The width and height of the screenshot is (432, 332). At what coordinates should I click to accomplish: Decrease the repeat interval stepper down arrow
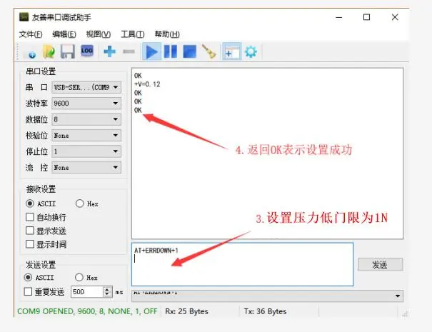107,294
